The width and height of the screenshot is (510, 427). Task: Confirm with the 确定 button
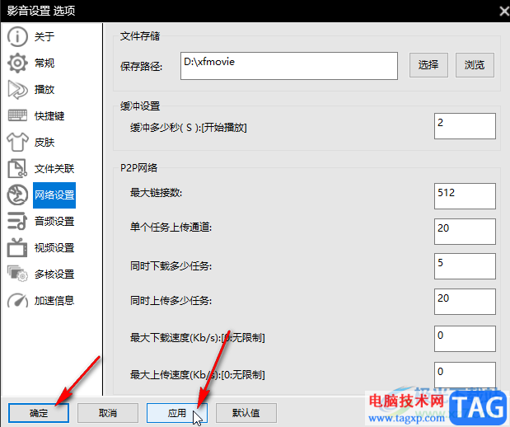tap(39, 413)
